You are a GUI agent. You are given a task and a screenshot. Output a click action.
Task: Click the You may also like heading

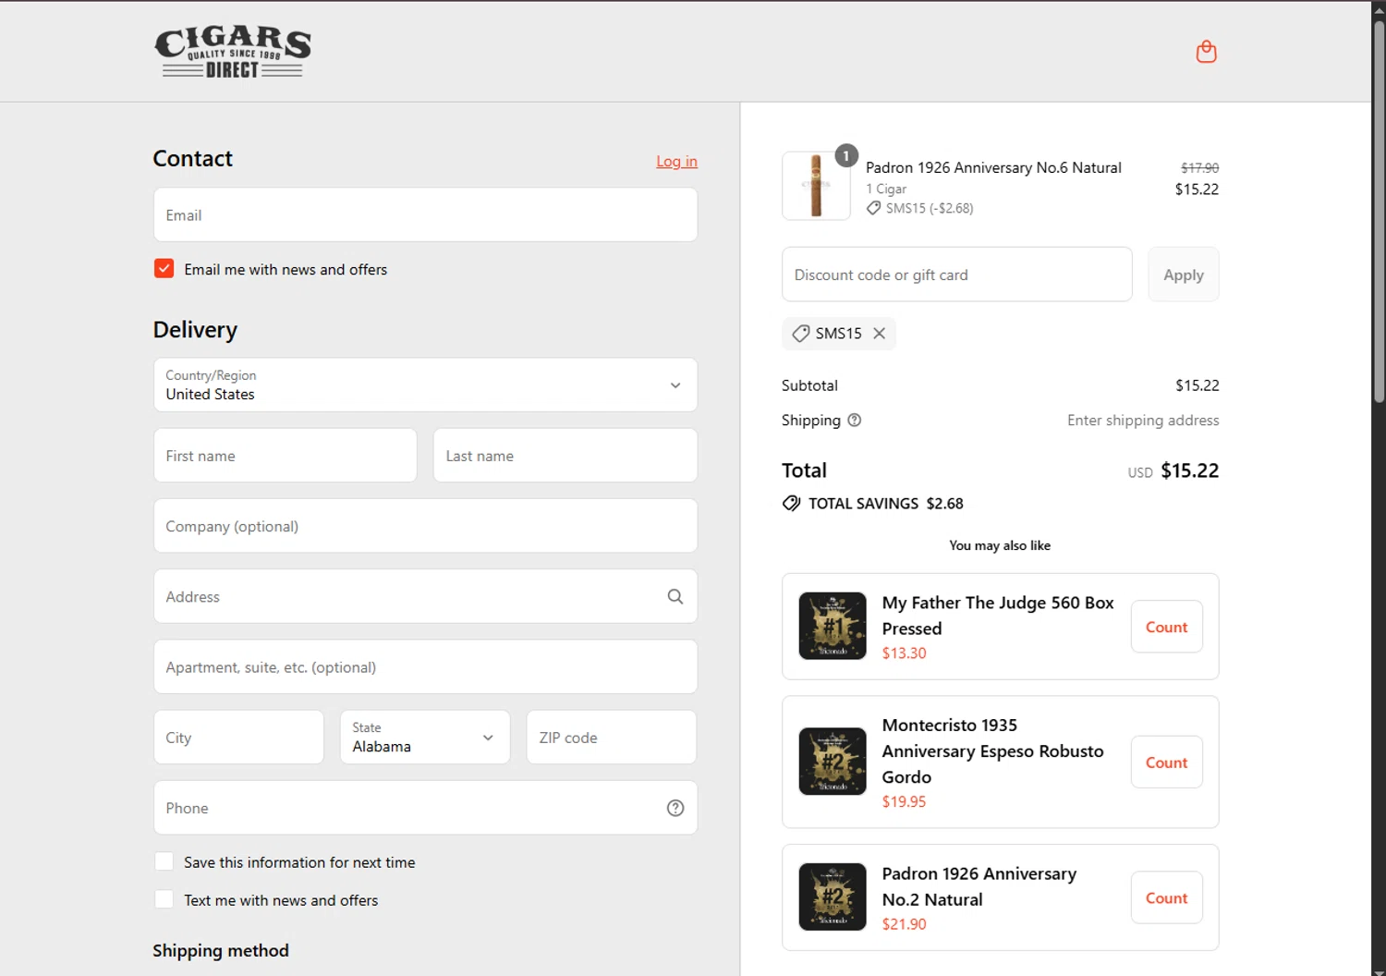(1000, 545)
